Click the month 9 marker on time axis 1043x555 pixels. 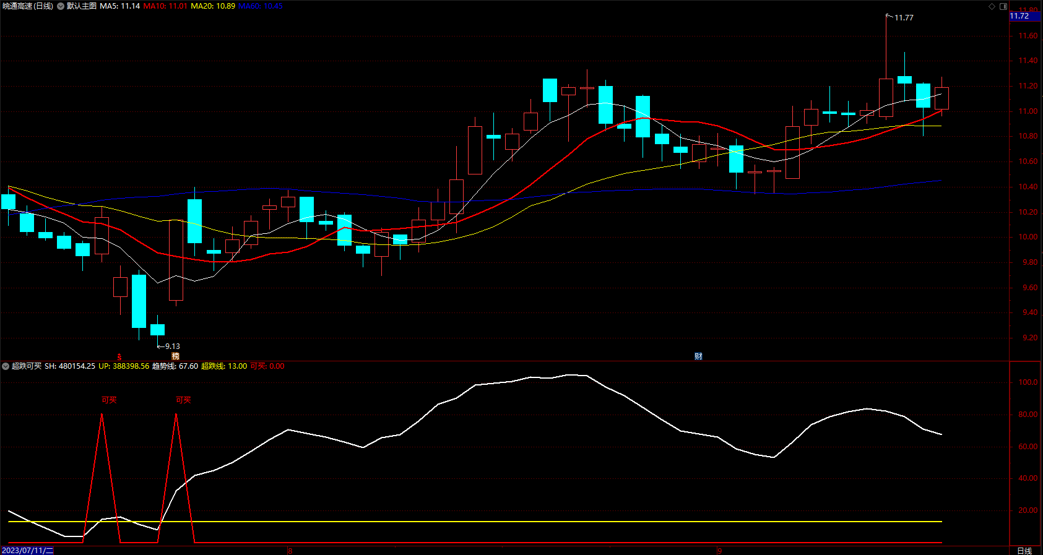719,551
